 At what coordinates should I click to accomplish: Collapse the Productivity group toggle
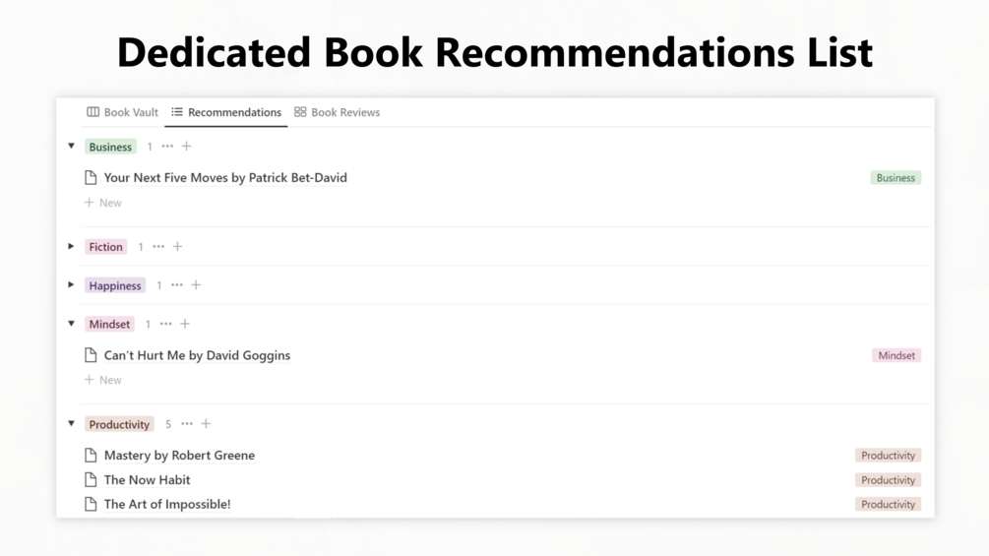[71, 424]
